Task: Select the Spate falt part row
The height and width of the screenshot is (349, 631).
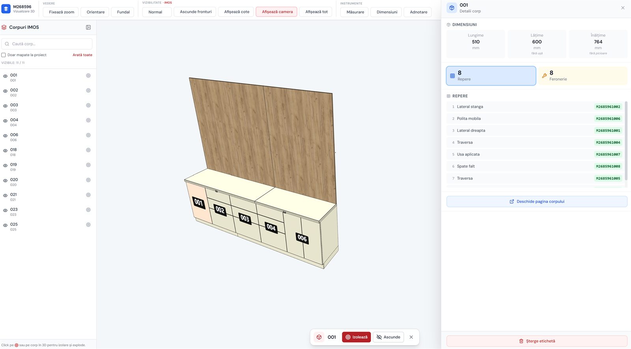Action: [535, 166]
